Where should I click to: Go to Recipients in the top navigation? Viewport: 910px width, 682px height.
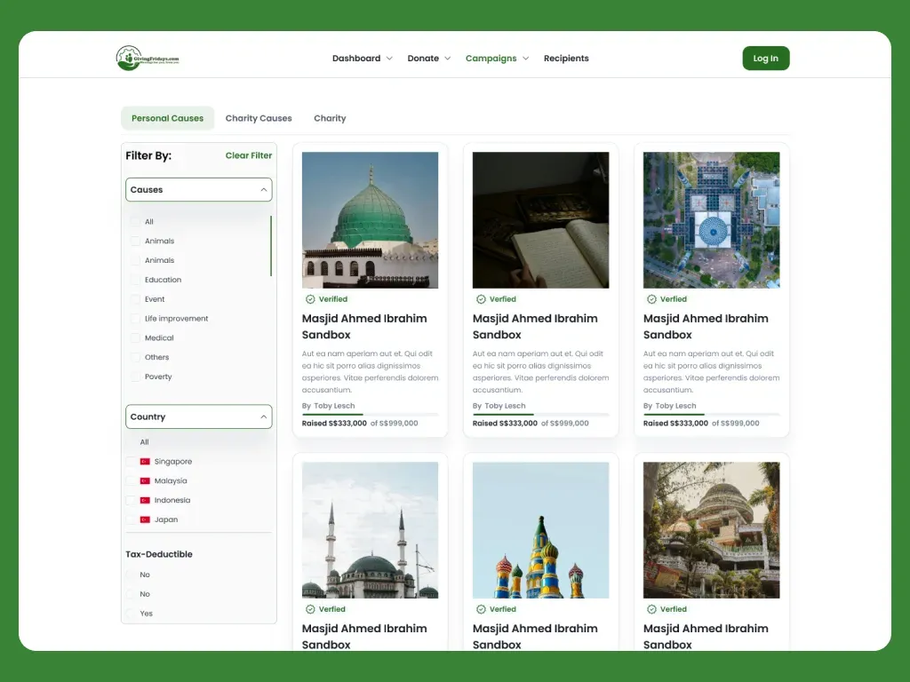(x=566, y=59)
